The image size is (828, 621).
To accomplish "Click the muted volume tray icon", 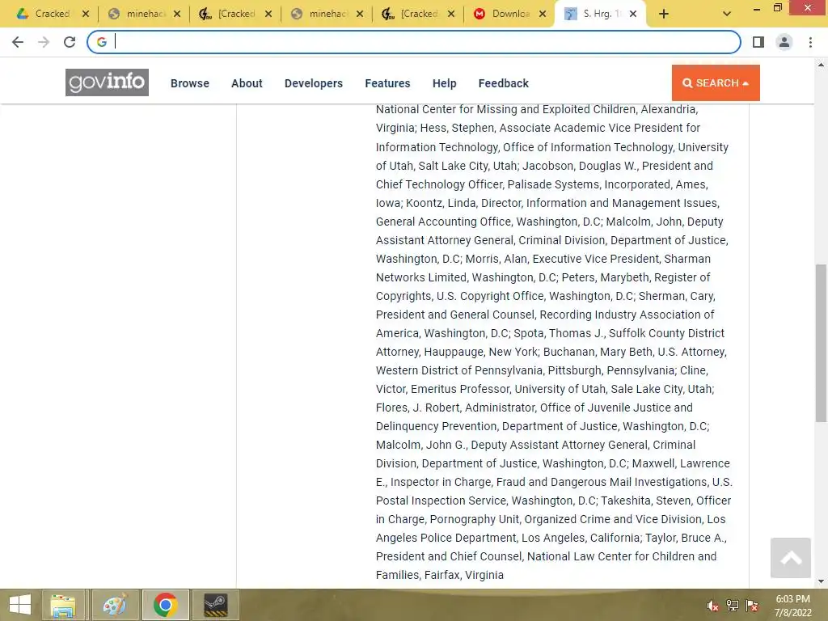I will click(712, 606).
